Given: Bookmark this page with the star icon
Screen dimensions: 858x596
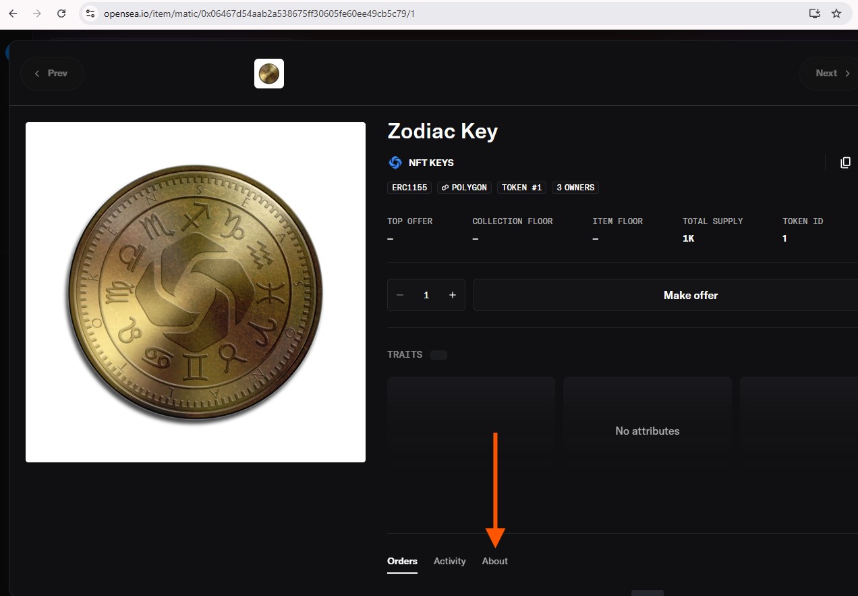Looking at the screenshot, I should pyautogui.click(x=836, y=13).
